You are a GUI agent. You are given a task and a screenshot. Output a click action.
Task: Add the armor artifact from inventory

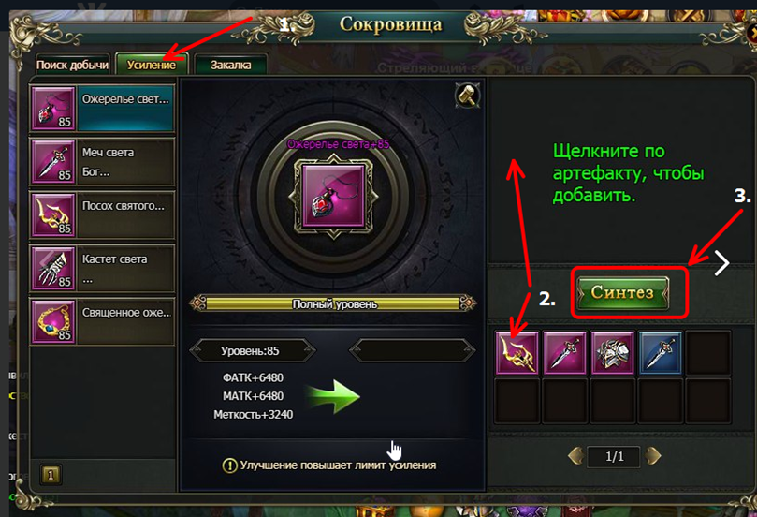pyautogui.click(x=612, y=353)
